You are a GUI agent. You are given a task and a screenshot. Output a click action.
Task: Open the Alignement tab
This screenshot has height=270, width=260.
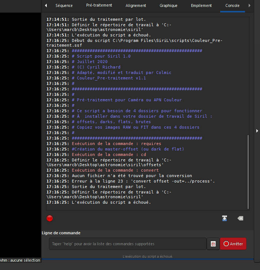(135, 5)
